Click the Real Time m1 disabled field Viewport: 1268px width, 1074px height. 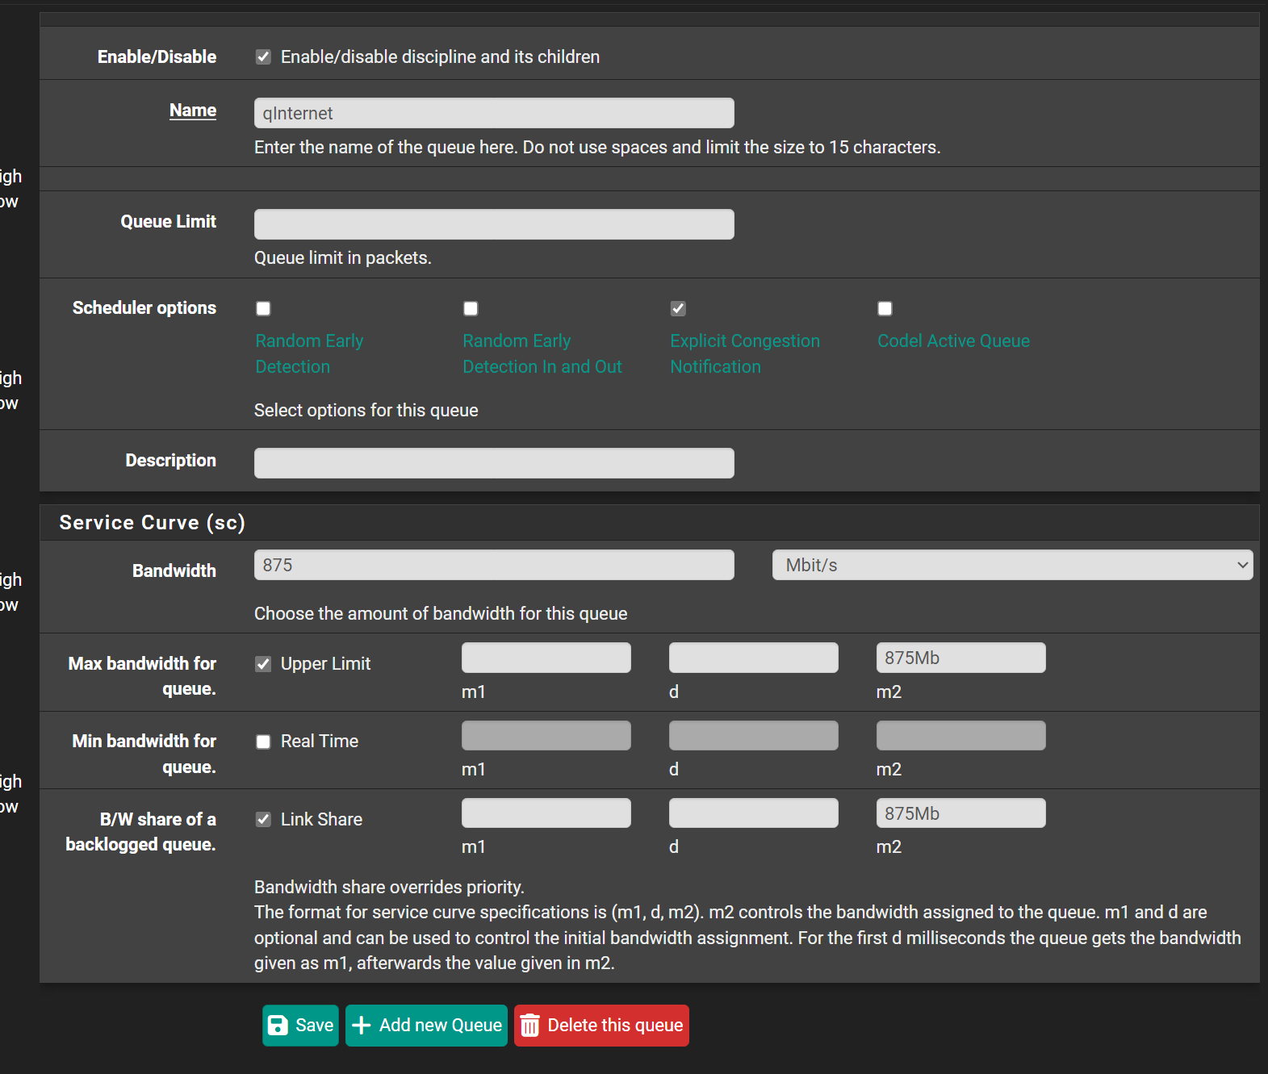[x=546, y=736]
